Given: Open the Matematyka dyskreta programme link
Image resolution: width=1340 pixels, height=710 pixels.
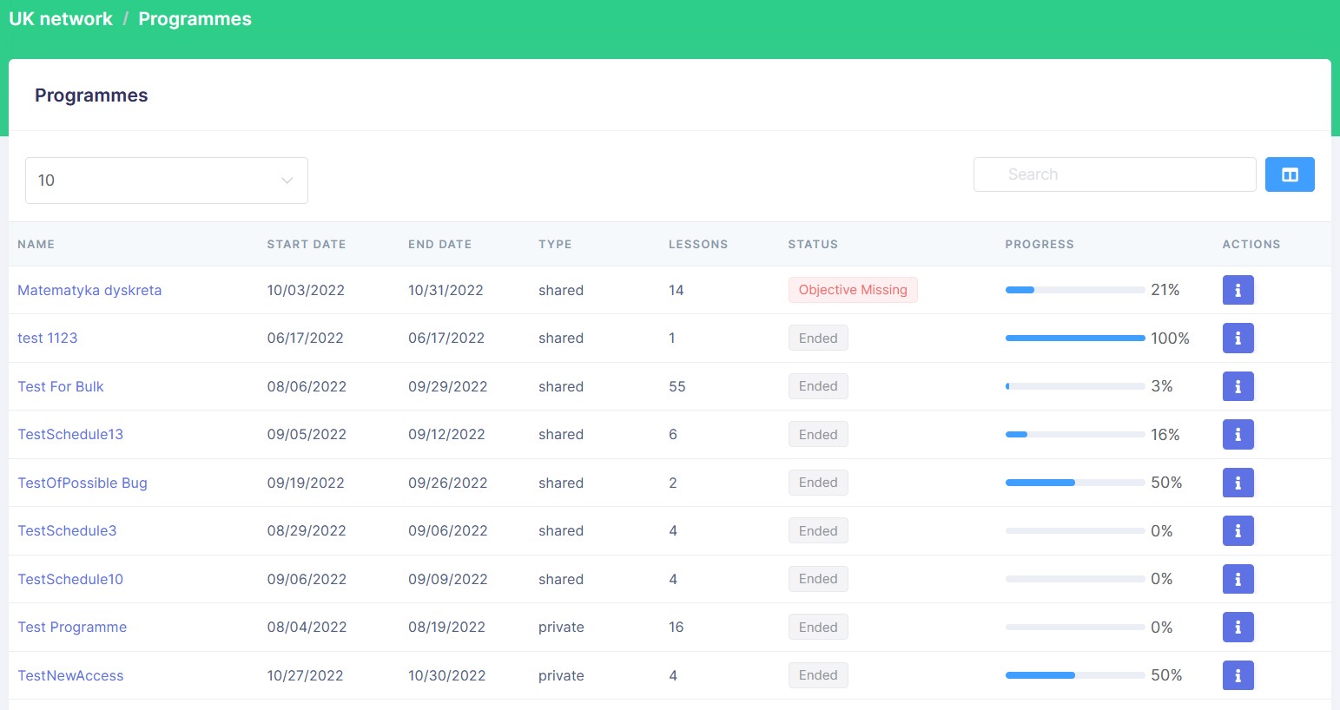Looking at the screenshot, I should (x=89, y=291).
